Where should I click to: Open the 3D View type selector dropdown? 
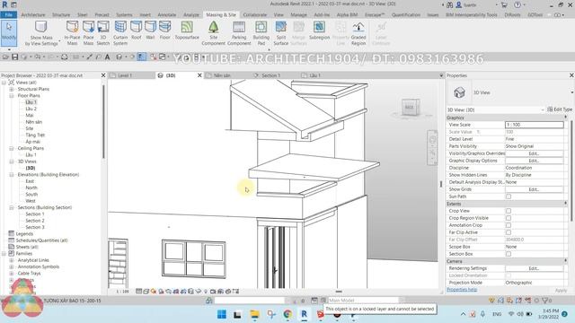(x=571, y=92)
